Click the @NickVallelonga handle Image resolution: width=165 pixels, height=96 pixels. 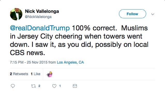pos(38,17)
